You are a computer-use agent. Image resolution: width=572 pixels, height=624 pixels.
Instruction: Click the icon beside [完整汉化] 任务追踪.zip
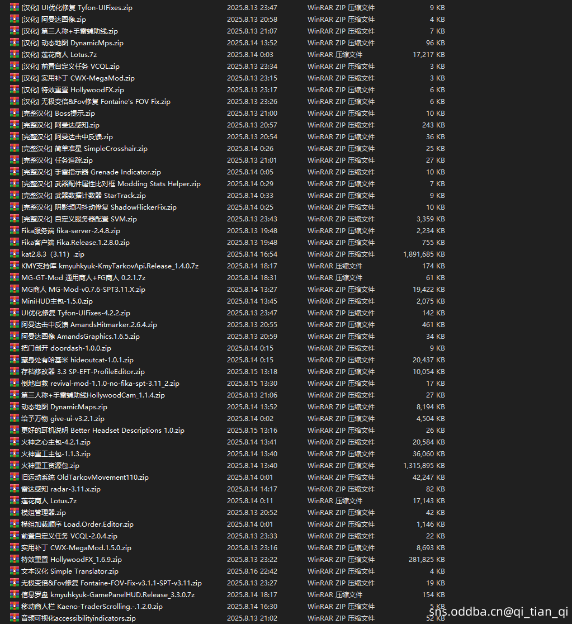click(x=15, y=160)
